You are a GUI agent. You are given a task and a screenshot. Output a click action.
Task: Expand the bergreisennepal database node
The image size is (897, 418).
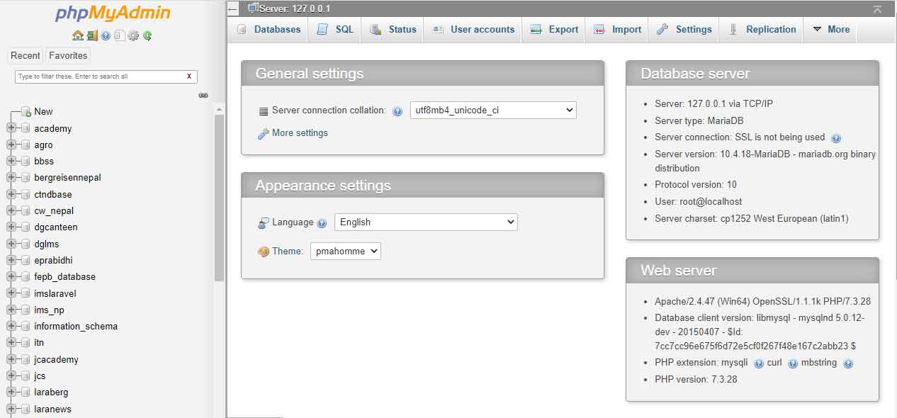click(11, 178)
